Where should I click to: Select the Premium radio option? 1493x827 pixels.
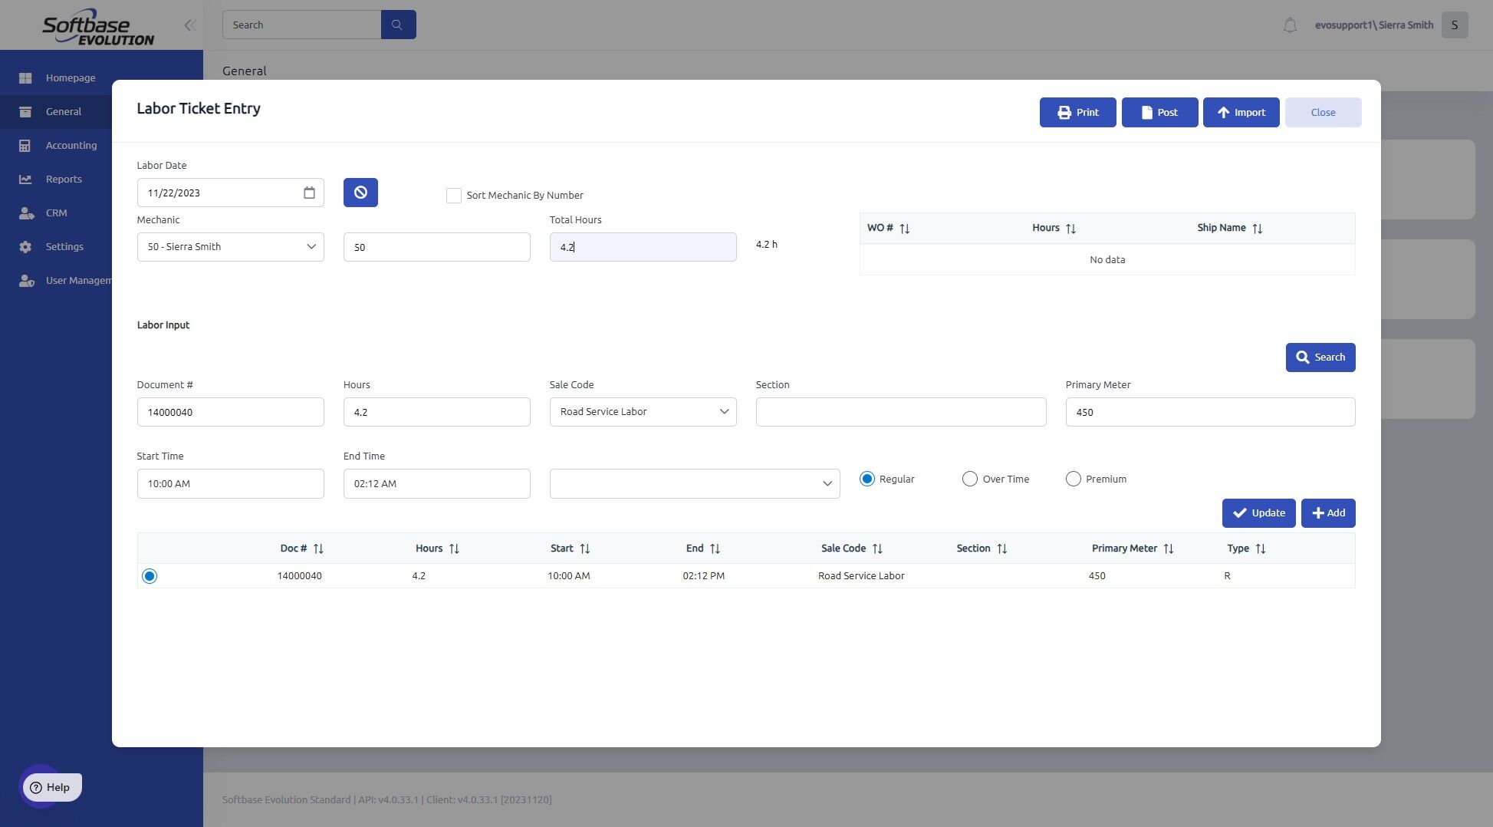coord(1074,479)
